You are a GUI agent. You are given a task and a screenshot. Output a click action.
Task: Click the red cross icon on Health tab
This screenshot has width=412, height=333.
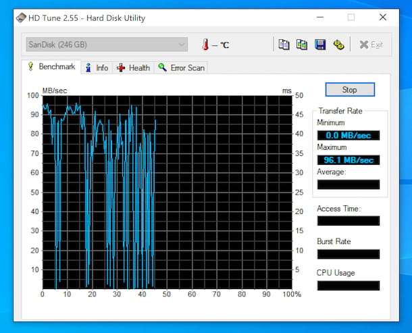click(x=121, y=68)
